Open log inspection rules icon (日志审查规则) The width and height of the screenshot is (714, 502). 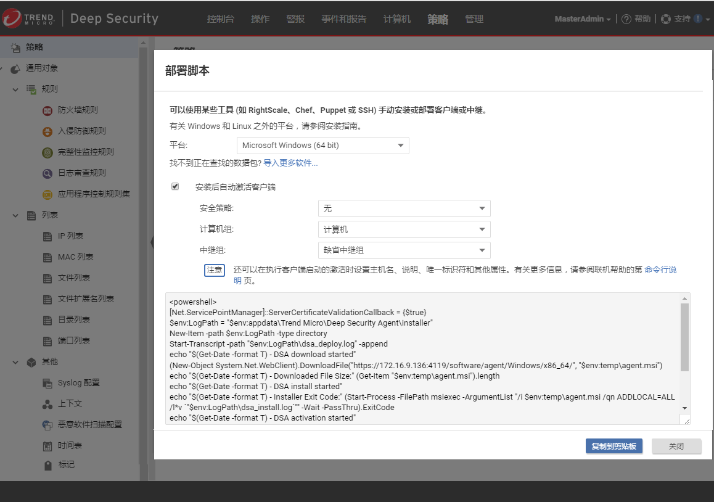coord(47,173)
